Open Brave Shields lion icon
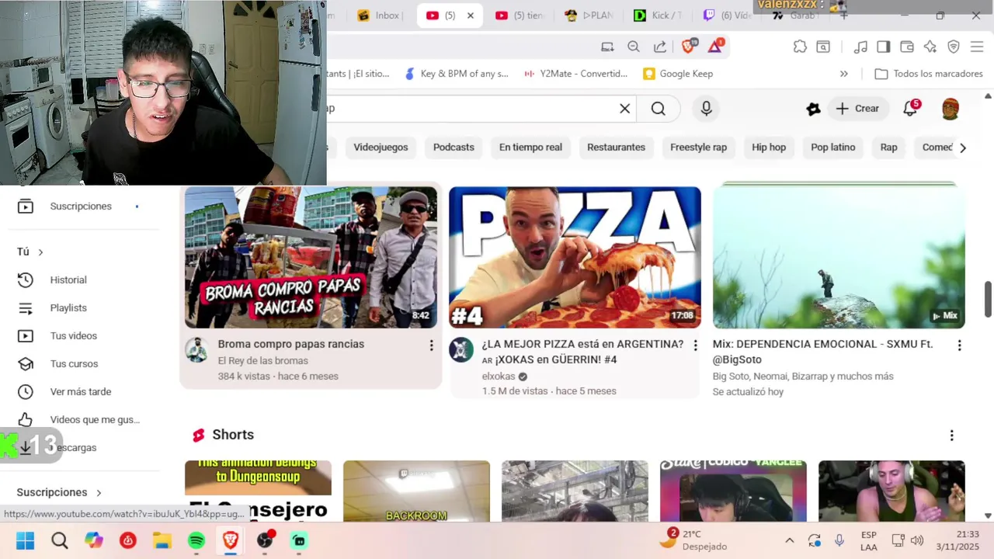The image size is (994, 559). [x=688, y=47]
